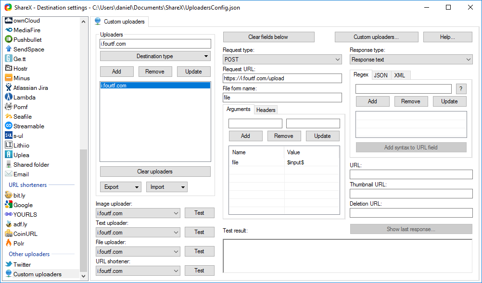Open Pushbullet via its green icon
This screenshot has width=482, height=283.
pyautogui.click(x=9, y=39)
